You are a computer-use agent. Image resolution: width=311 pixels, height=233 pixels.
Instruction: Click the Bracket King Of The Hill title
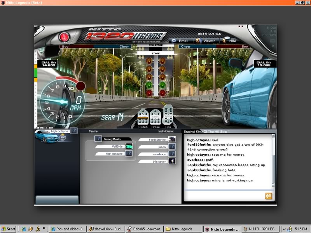click(x=206, y=132)
